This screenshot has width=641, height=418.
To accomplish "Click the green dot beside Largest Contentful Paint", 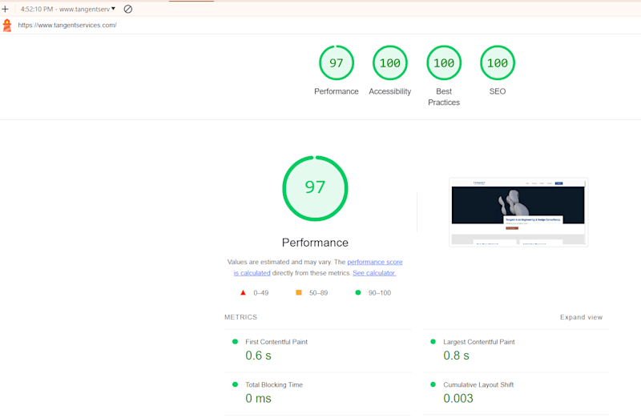I will (433, 342).
